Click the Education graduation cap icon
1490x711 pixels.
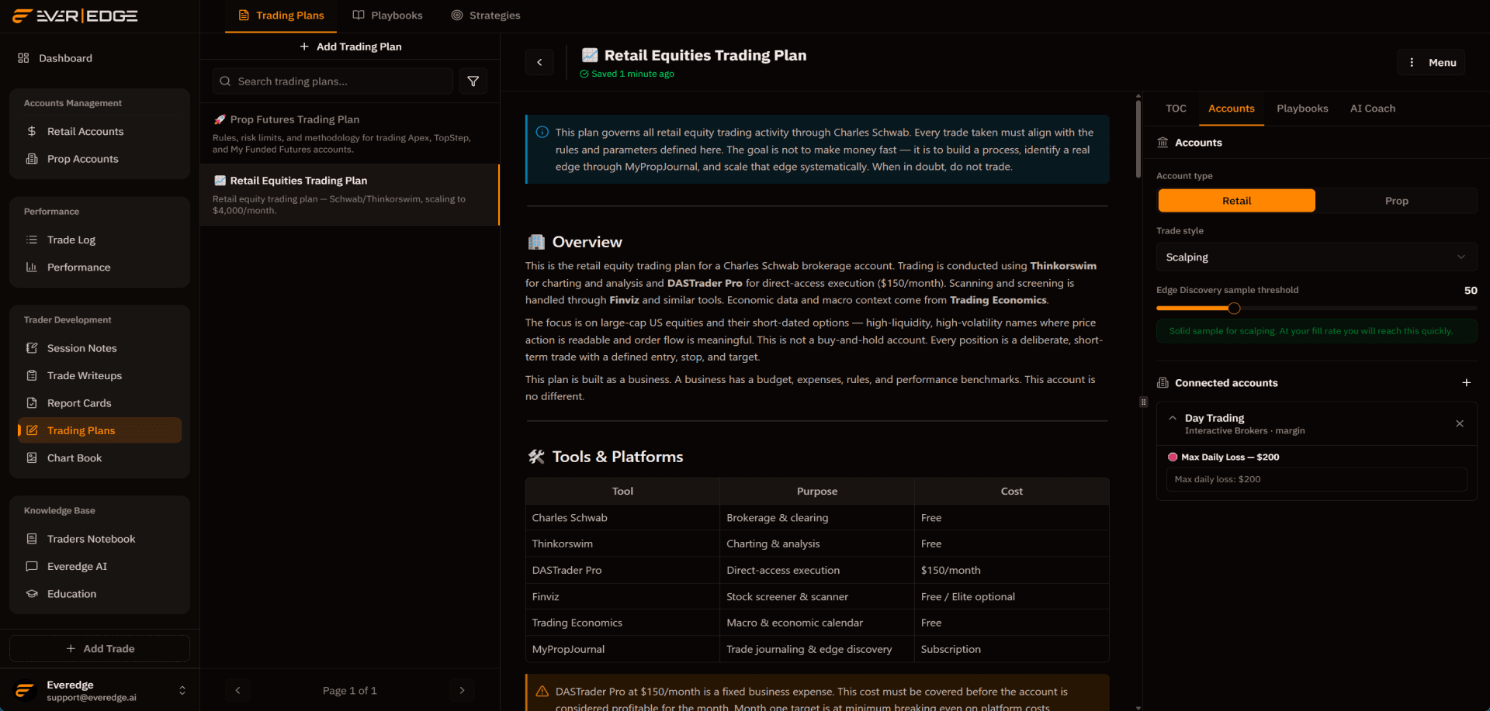click(x=32, y=594)
